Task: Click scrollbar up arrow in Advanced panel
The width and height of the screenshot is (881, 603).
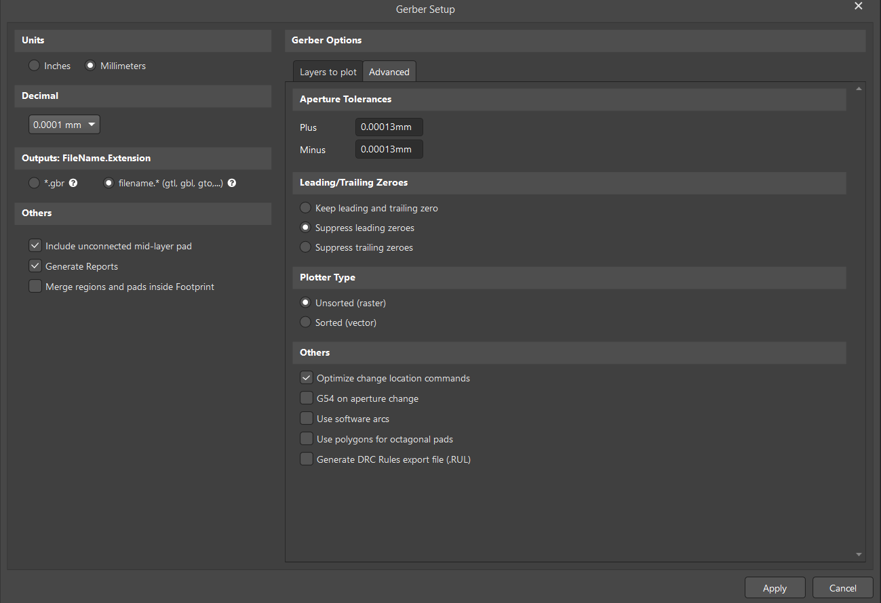Action: (x=859, y=89)
